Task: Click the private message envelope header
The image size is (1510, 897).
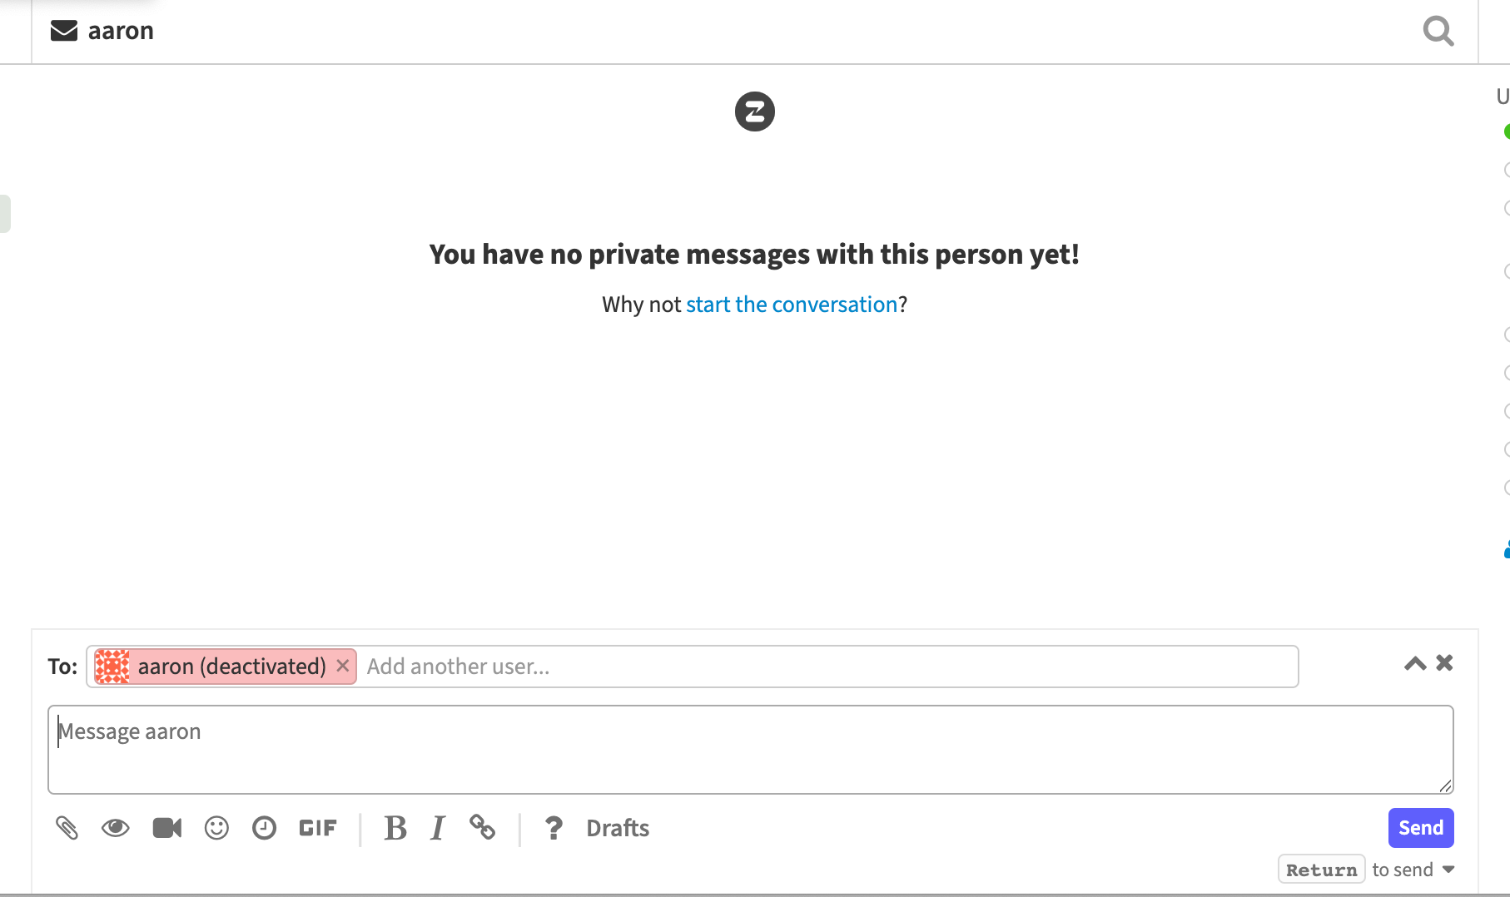Action: click(63, 30)
